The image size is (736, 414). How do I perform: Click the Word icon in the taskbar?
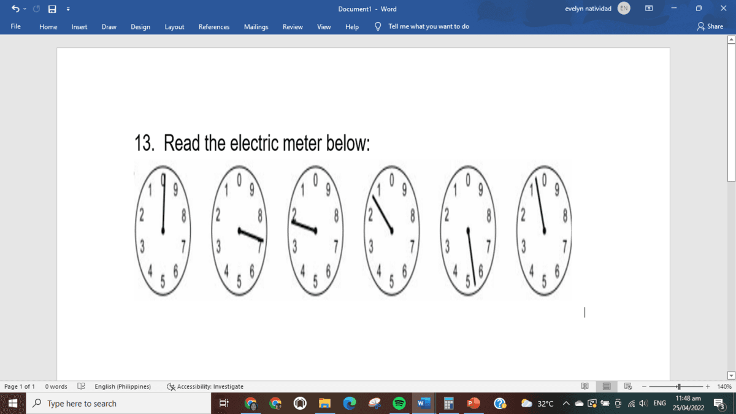click(423, 403)
